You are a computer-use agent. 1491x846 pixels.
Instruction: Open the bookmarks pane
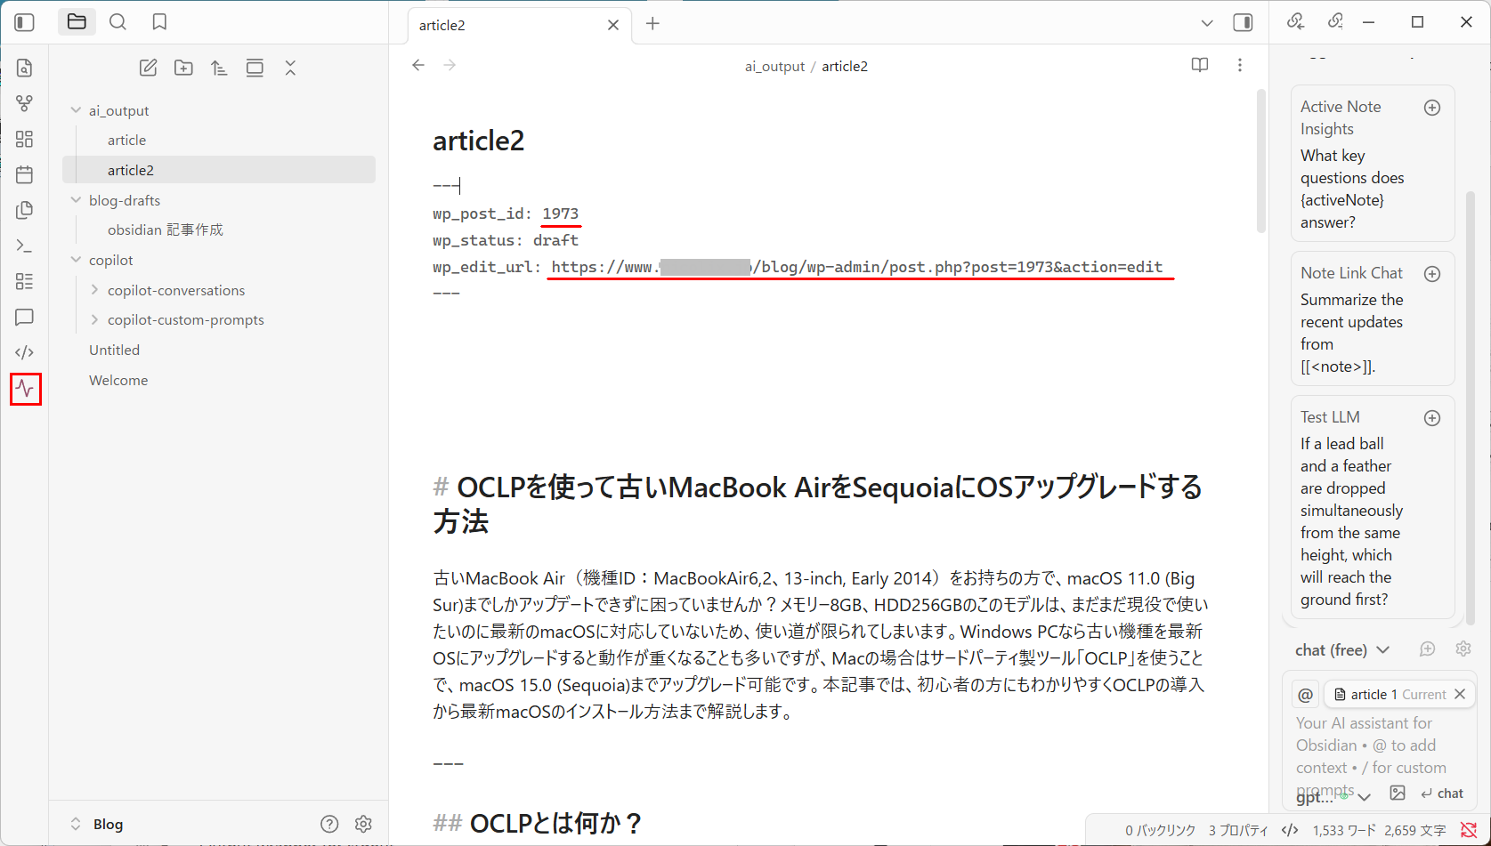(x=159, y=22)
